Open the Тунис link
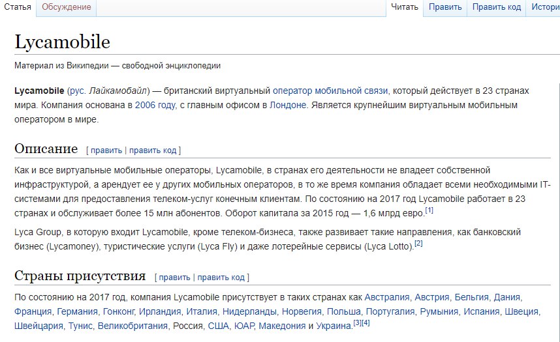560x342 pixels. (80, 326)
